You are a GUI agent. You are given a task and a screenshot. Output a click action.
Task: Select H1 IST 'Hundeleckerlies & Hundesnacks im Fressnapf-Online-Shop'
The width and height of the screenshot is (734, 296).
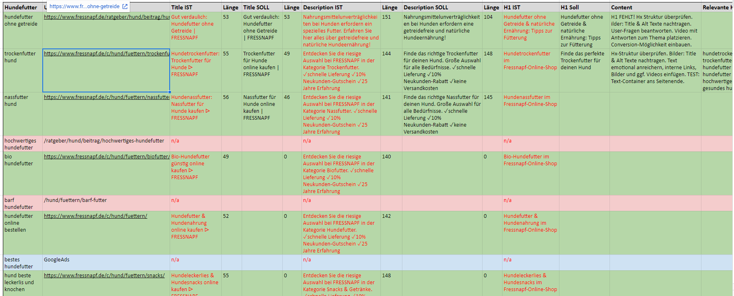pyautogui.click(x=531, y=283)
